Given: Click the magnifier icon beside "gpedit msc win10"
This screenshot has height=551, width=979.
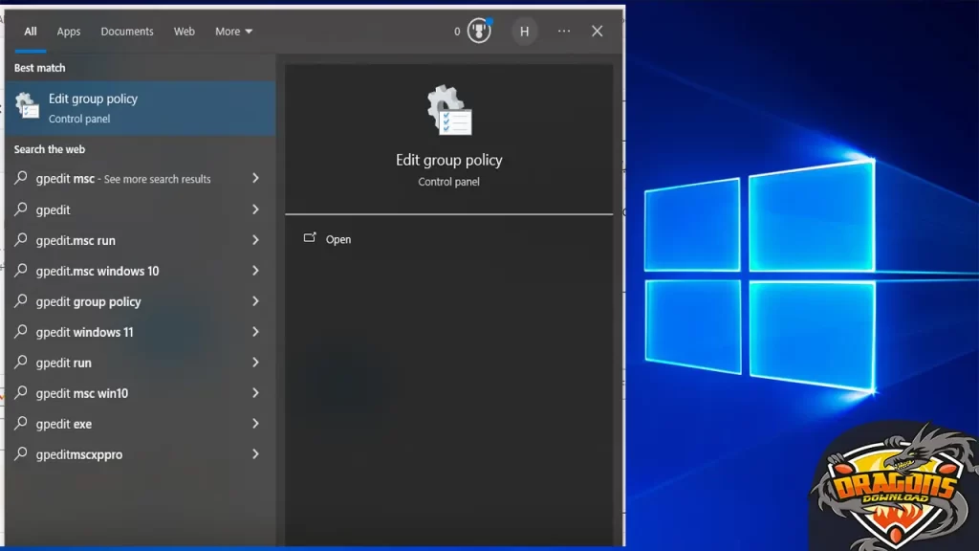Looking at the screenshot, I should (21, 393).
